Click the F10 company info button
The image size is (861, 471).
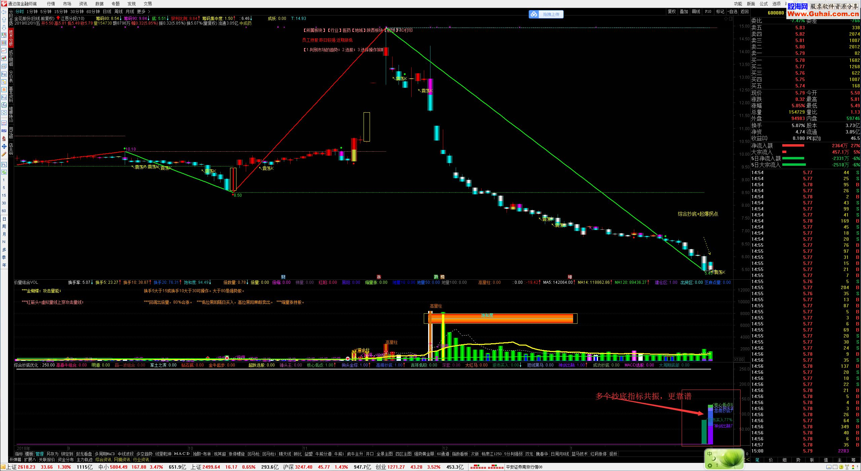click(x=708, y=11)
